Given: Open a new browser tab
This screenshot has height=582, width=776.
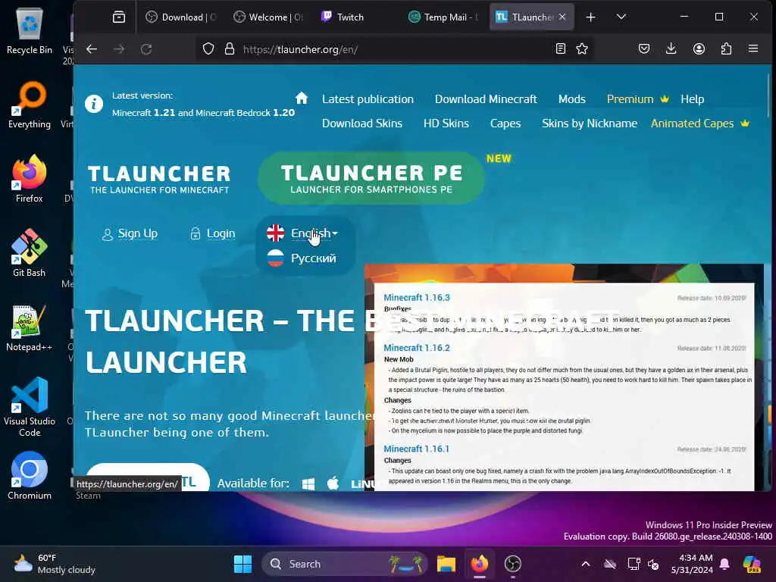Looking at the screenshot, I should (590, 17).
